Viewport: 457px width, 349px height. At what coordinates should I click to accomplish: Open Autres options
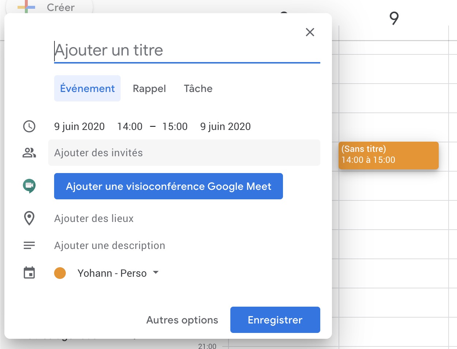(x=182, y=320)
